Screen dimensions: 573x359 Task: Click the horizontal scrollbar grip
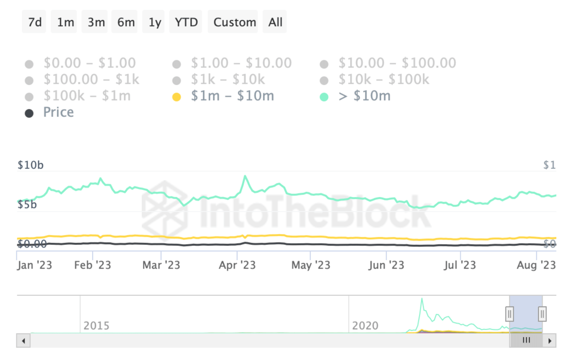pos(526,340)
